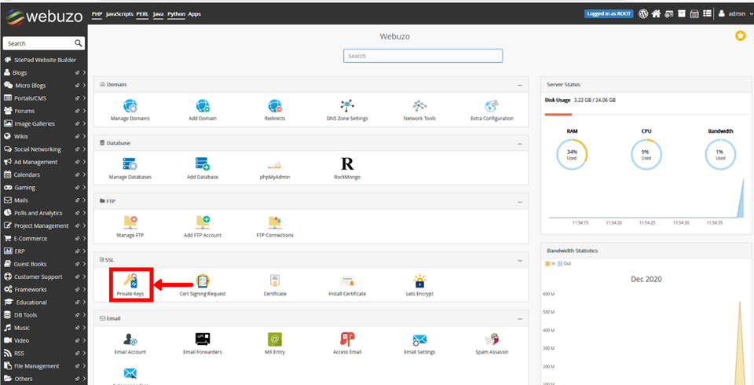
Task: Click the WordPress icon in top bar
Action: click(x=643, y=13)
